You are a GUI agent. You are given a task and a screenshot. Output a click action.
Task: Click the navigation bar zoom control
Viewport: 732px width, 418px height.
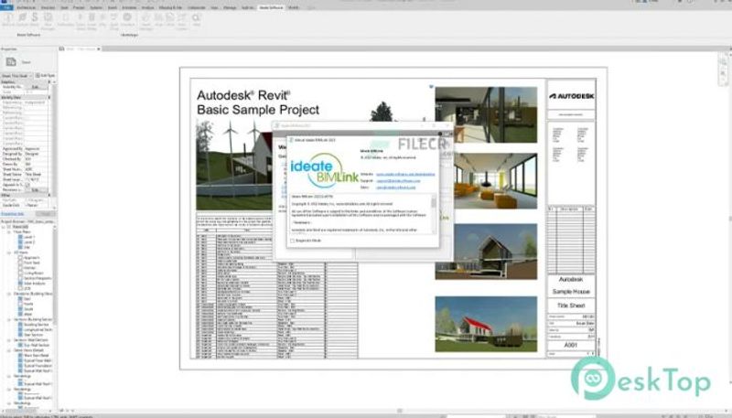click(x=722, y=75)
